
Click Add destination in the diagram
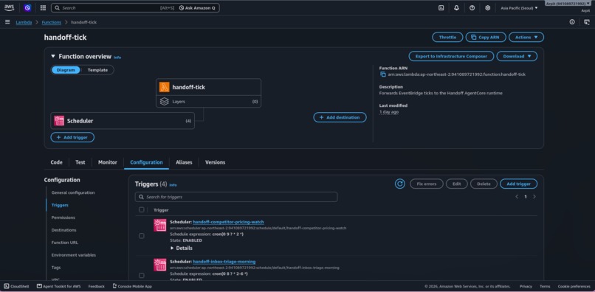click(340, 117)
